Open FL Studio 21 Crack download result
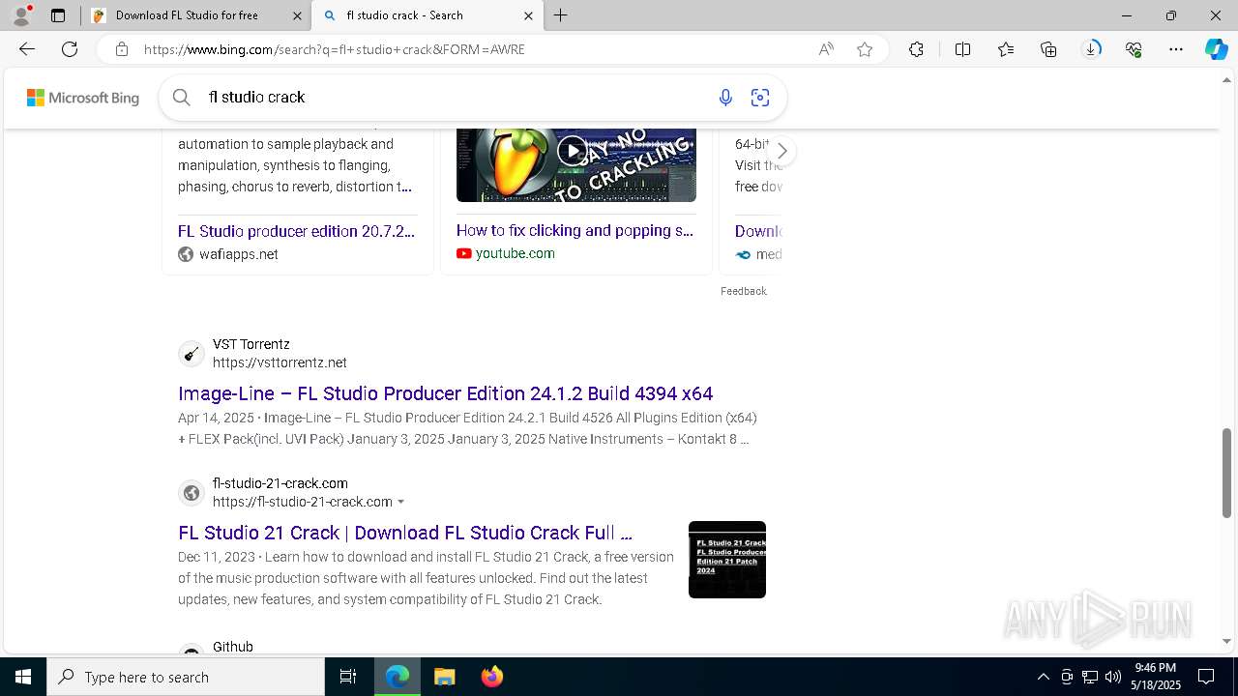This screenshot has width=1238, height=696. pyautogui.click(x=405, y=533)
